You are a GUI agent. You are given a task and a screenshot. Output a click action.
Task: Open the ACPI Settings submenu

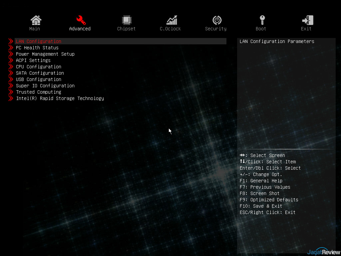click(33, 60)
